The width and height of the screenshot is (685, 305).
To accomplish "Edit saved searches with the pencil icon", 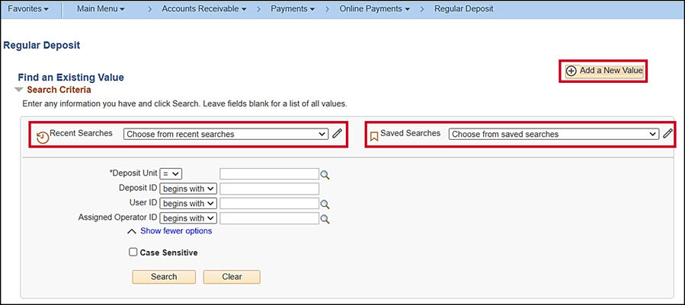I will tap(667, 134).
